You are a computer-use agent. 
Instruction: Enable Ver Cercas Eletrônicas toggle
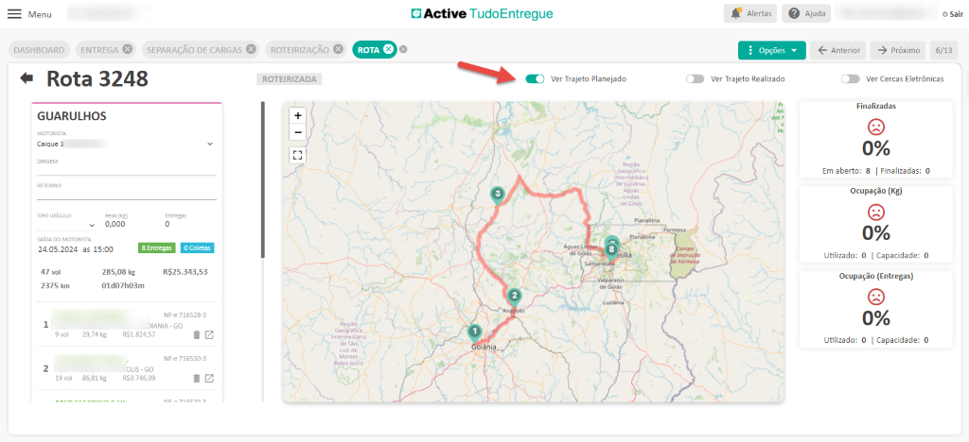pyautogui.click(x=851, y=79)
